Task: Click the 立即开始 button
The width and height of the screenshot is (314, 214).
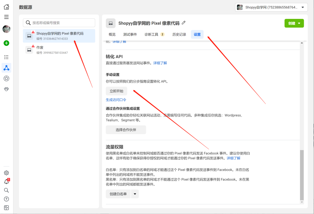Action: tap(116, 91)
